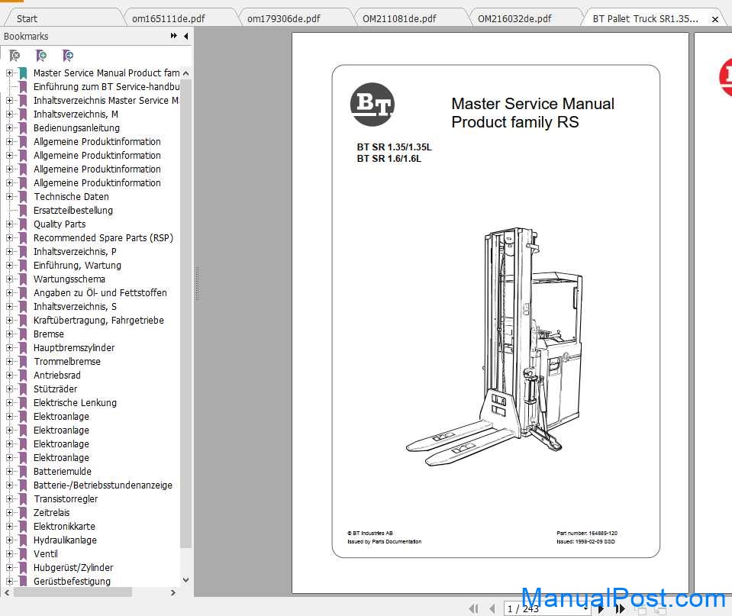Click the bookmark flag next to Zeitrelais
732x616 pixels.
point(23,513)
